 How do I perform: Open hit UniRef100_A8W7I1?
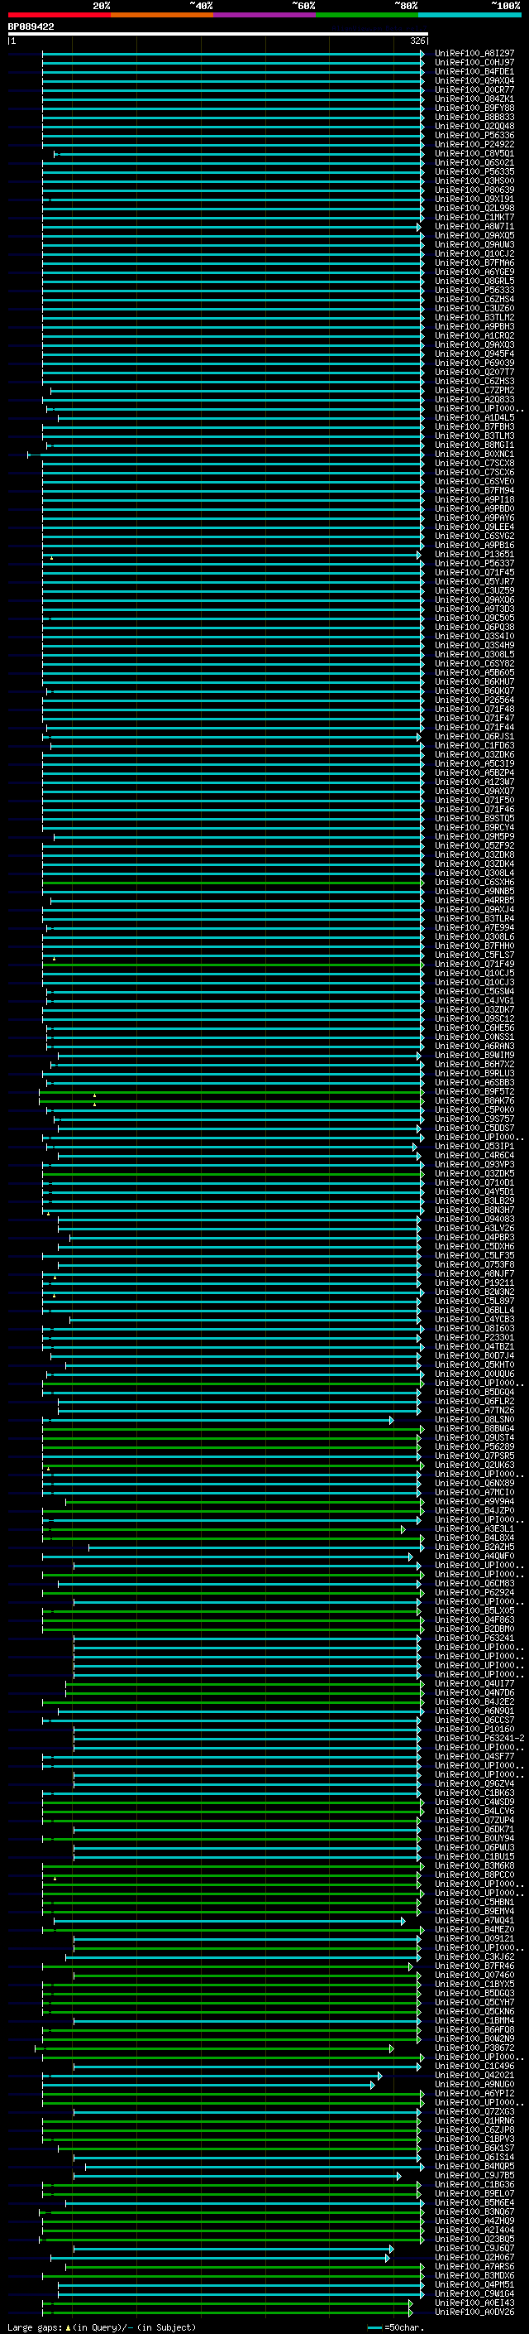tap(474, 227)
